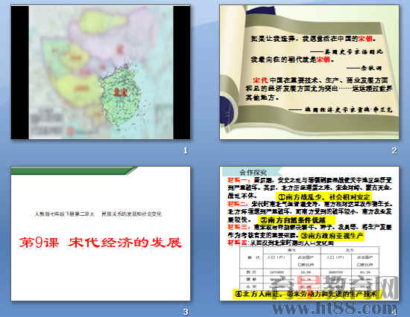Click yellow highlight ①南方战乱少 text
Viewport: 410px width, 317px height.
pos(324,197)
